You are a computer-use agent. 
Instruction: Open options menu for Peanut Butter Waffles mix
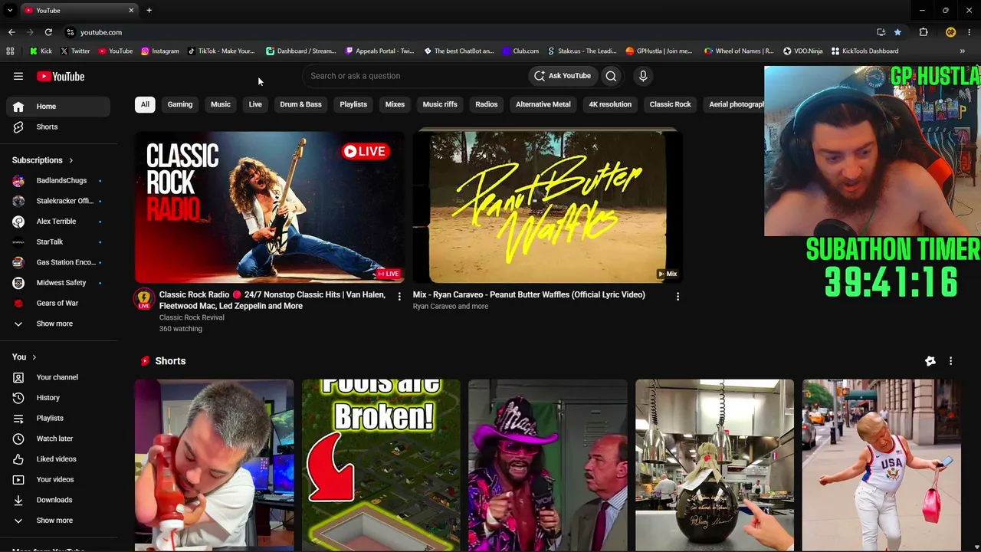pos(678,296)
